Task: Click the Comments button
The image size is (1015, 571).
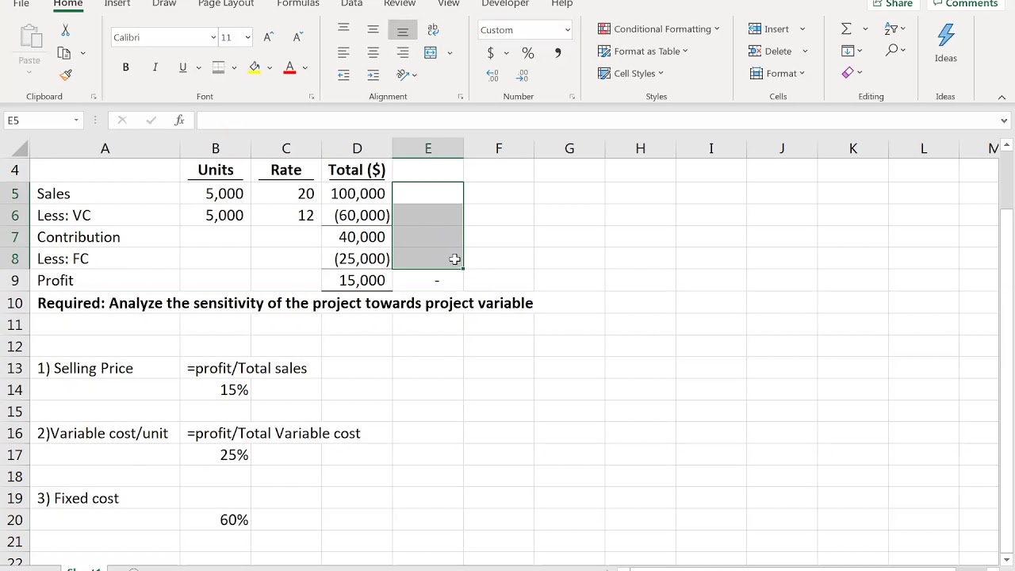Action: 965,4
